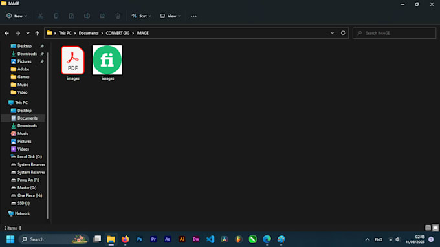
Task: Launch After Effects from taskbar
Action: pyautogui.click(x=168, y=239)
